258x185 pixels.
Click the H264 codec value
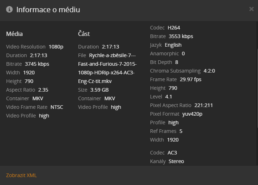pos(174,28)
